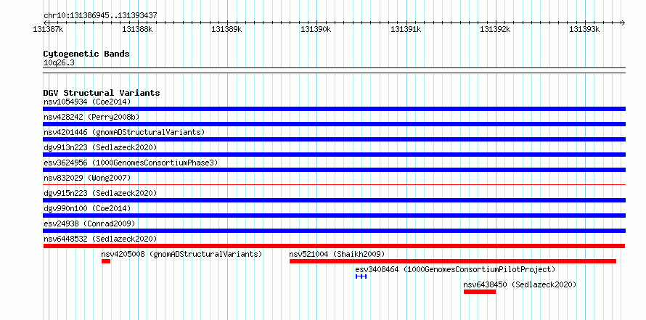Select the blue bar under esv24938
Viewport: 646px width, 320px height.
[334, 231]
